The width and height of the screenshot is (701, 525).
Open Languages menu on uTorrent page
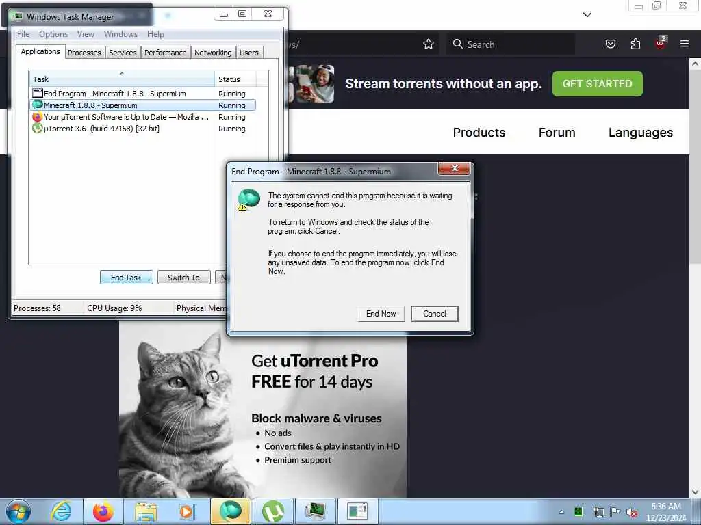(640, 133)
